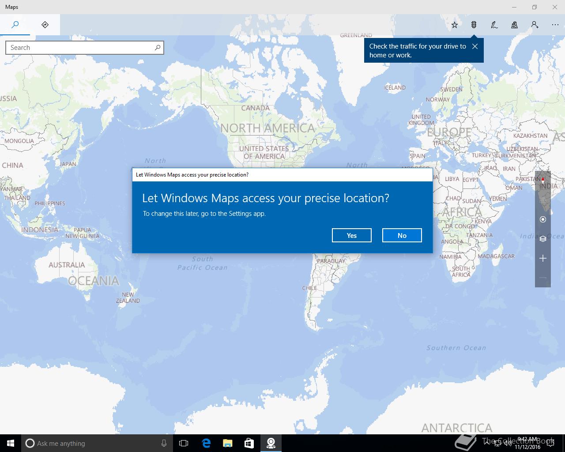Click the NEW ZEALAND map label
The image size is (565, 452).
pyautogui.click(x=128, y=298)
